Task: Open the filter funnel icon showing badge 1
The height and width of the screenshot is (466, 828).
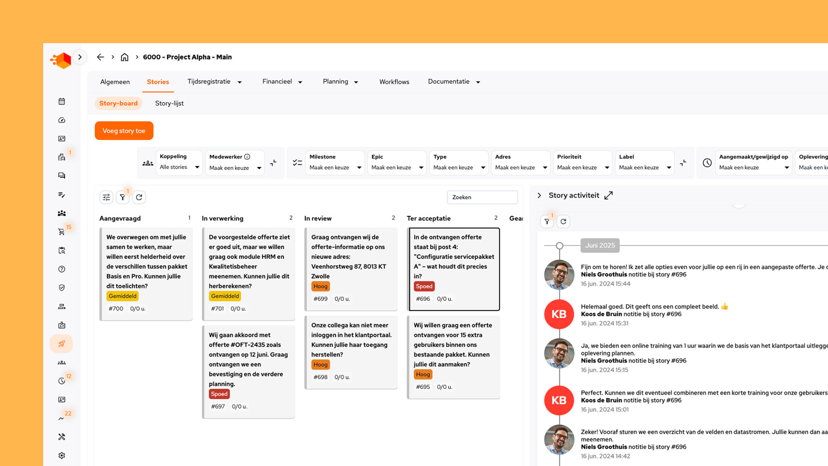Action: click(x=122, y=197)
